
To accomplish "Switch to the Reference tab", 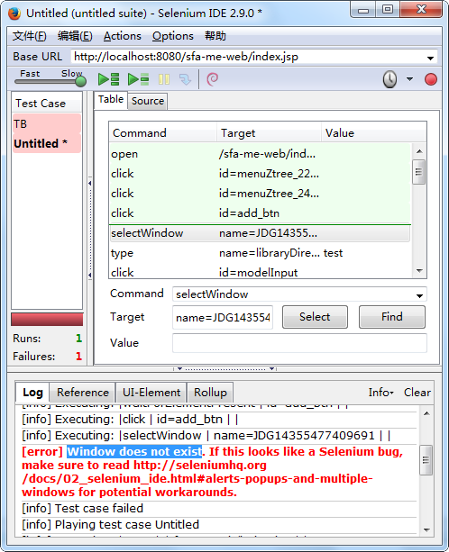I will coord(83,393).
